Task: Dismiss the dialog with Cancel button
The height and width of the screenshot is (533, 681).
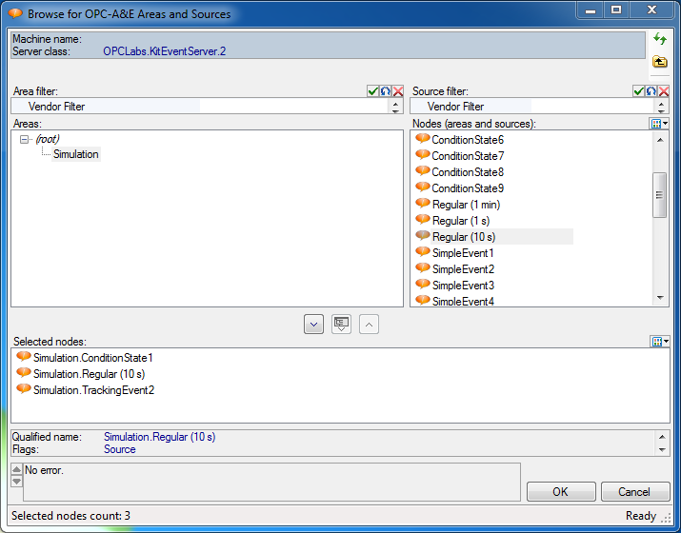Action: coord(635,492)
